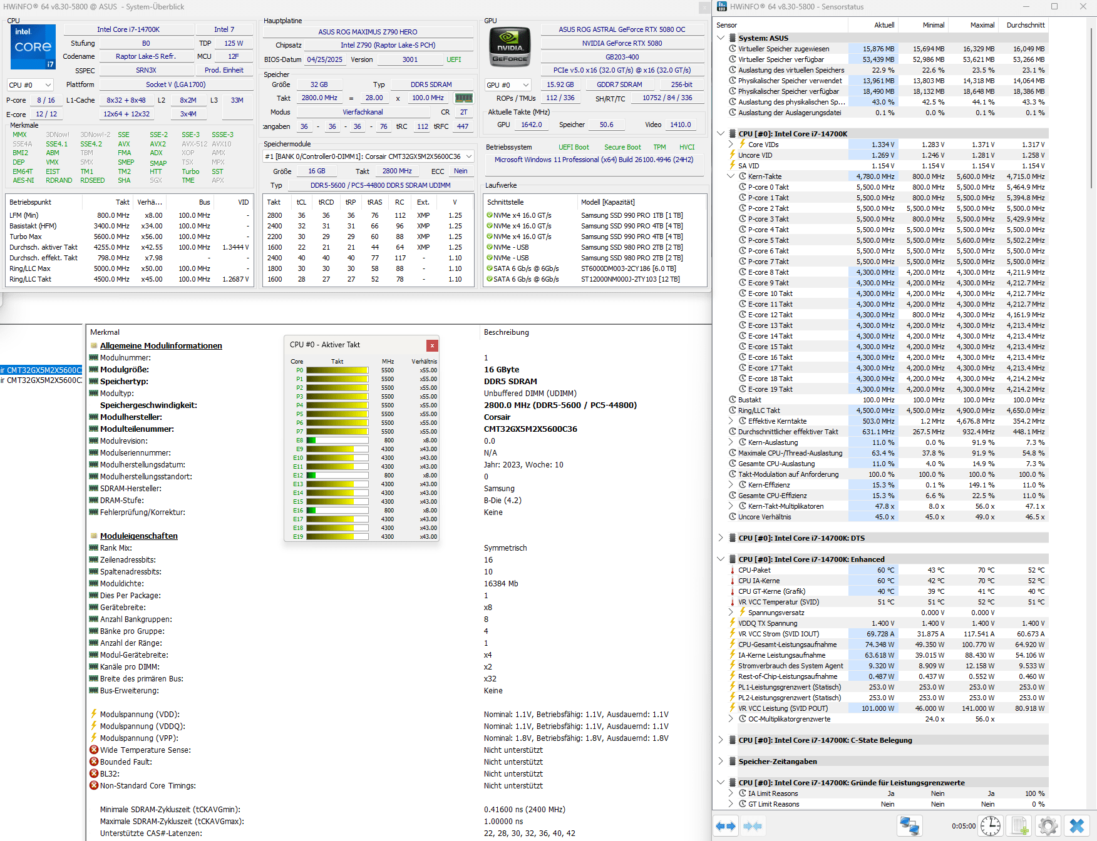Viewport: 1097px width, 841px height.
Task: Click the E8 frequency bar in Aktiver Takt popup
Action: coord(337,441)
